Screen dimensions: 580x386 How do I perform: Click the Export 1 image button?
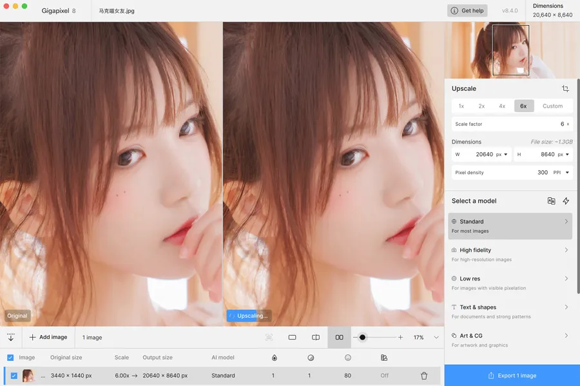tap(512, 376)
